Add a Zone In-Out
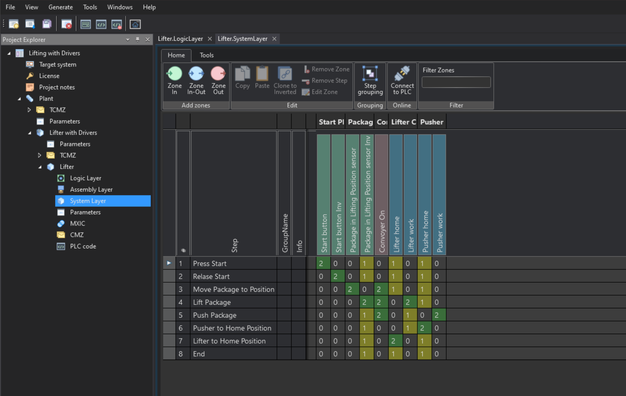 pyautogui.click(x=196, y=81)
